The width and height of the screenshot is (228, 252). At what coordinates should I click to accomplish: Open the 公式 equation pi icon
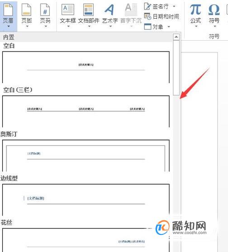point(195,9)
